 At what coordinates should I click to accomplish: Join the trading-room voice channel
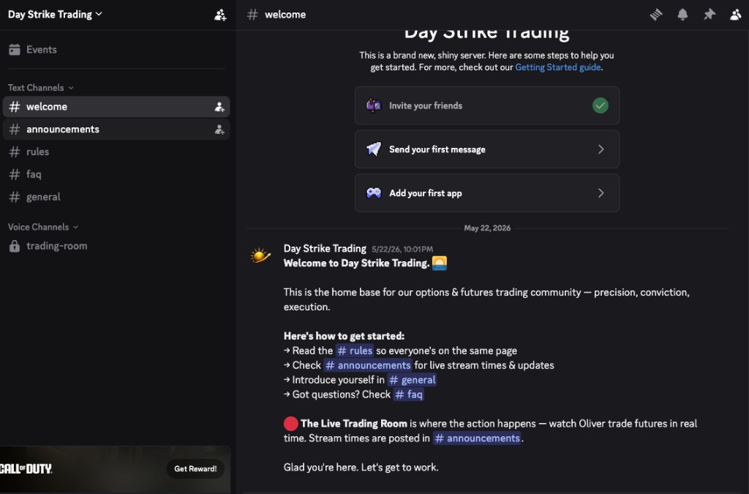(x=116, y=246)
